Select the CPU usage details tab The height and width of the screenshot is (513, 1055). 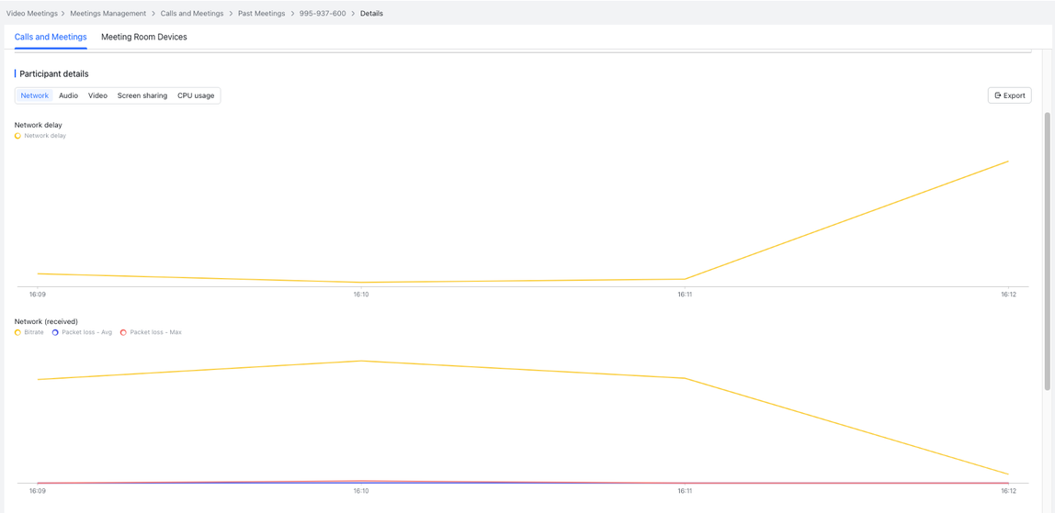(x=196, y=96)
